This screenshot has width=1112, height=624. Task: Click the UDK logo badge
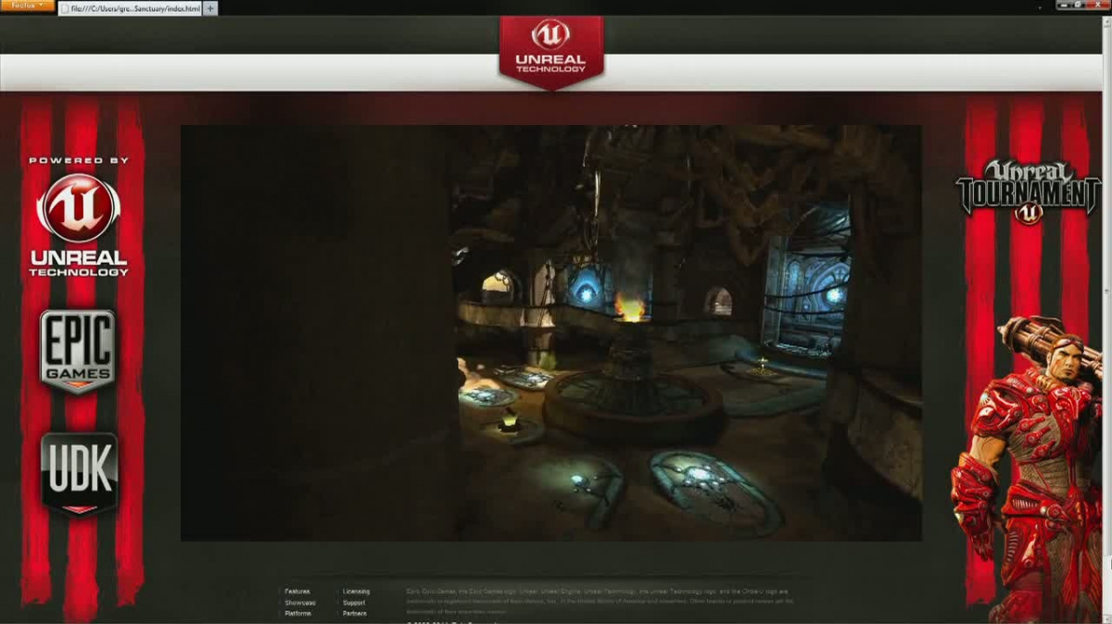tap(79, 473)
